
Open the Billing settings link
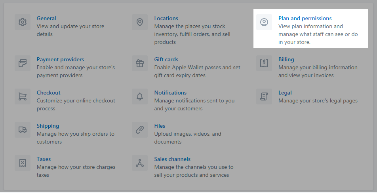coord(286,59)
